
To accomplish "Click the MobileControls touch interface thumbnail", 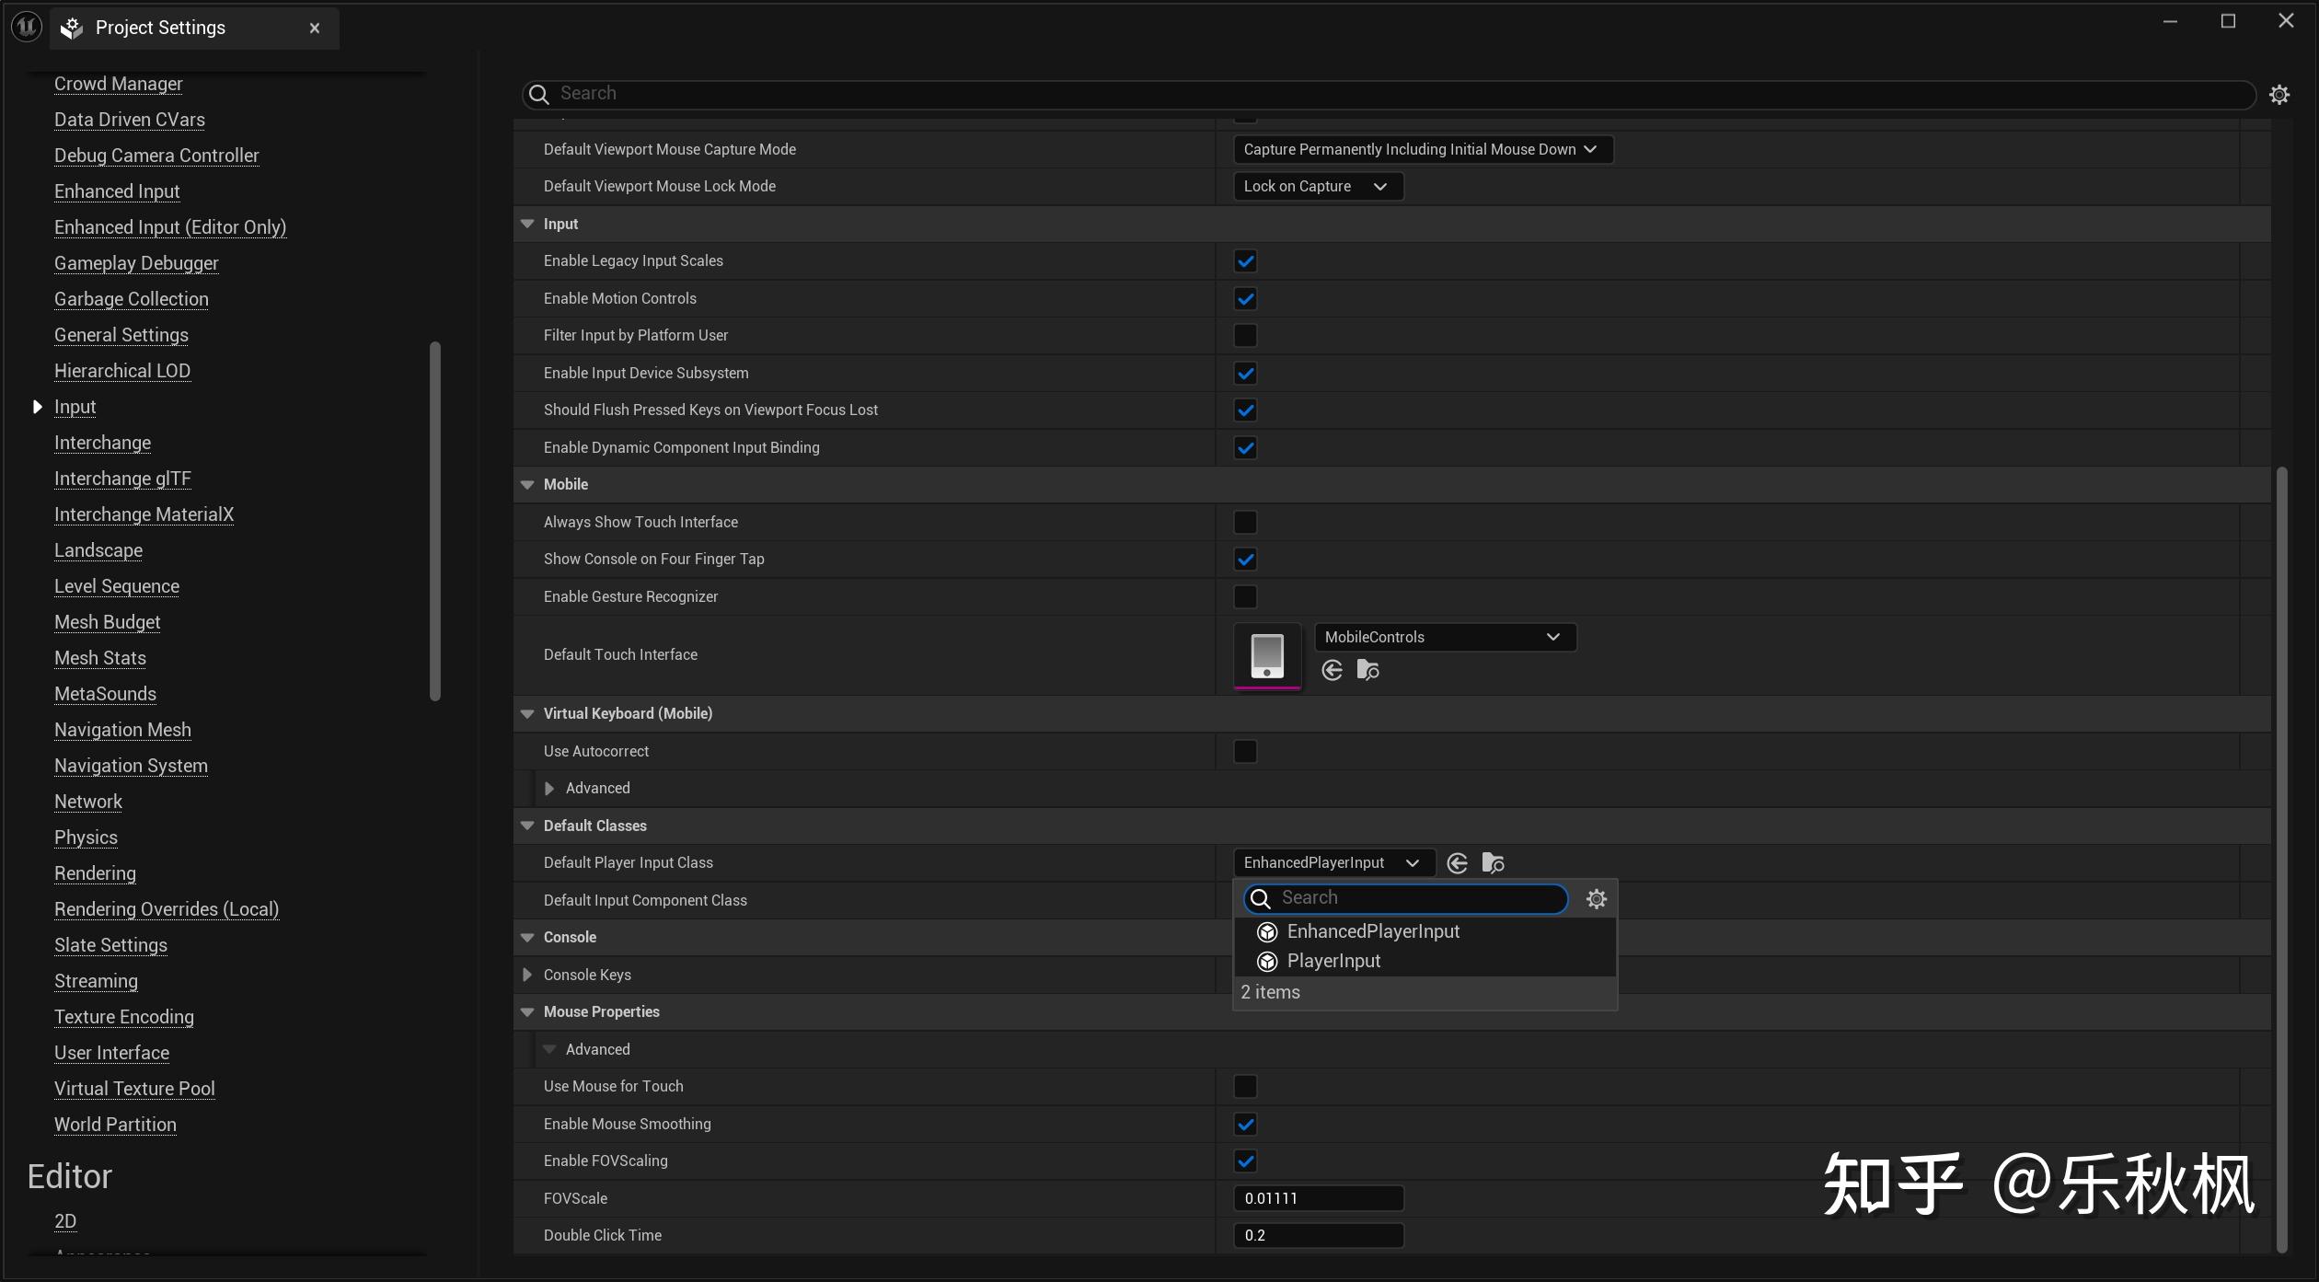I will (x=1267, y=655).
